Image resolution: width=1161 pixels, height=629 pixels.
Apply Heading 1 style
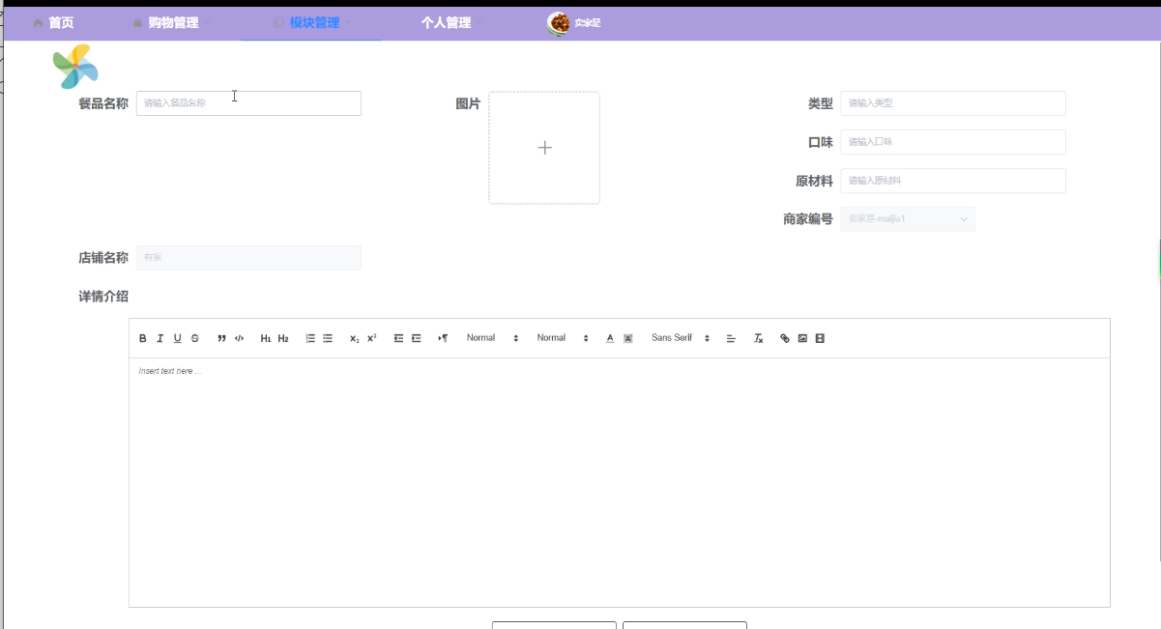click(266, 338)
